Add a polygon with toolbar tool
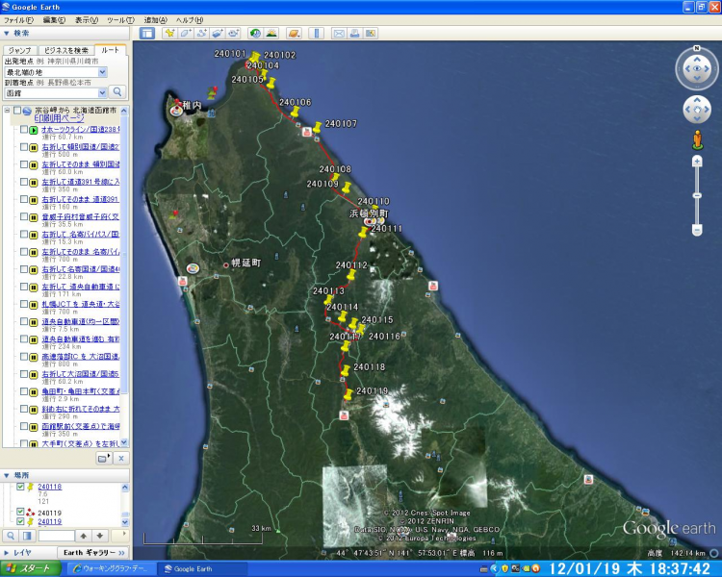The image size is (722, 577). coord(186,33)
